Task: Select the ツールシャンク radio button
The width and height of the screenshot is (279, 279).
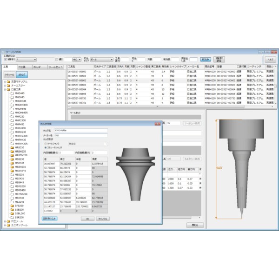Action: click(46, 144)
